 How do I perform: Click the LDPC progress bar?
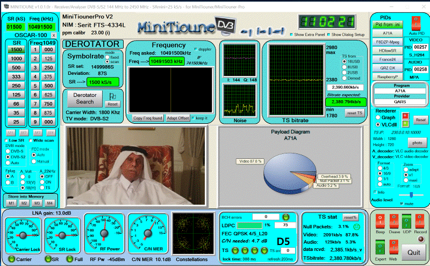249,225
